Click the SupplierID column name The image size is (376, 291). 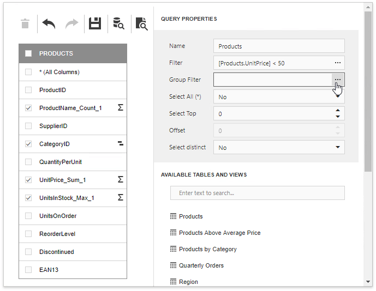pyautogui.click(x=53, y=126)
